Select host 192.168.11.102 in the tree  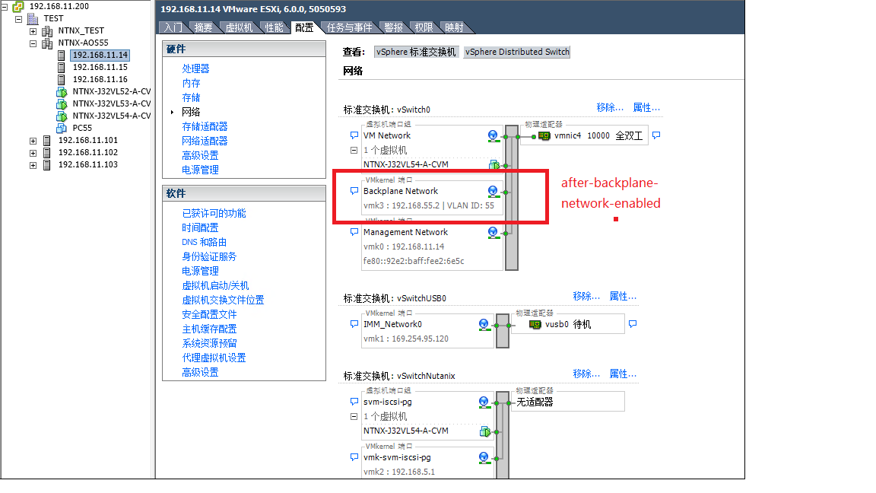[87, 153]
